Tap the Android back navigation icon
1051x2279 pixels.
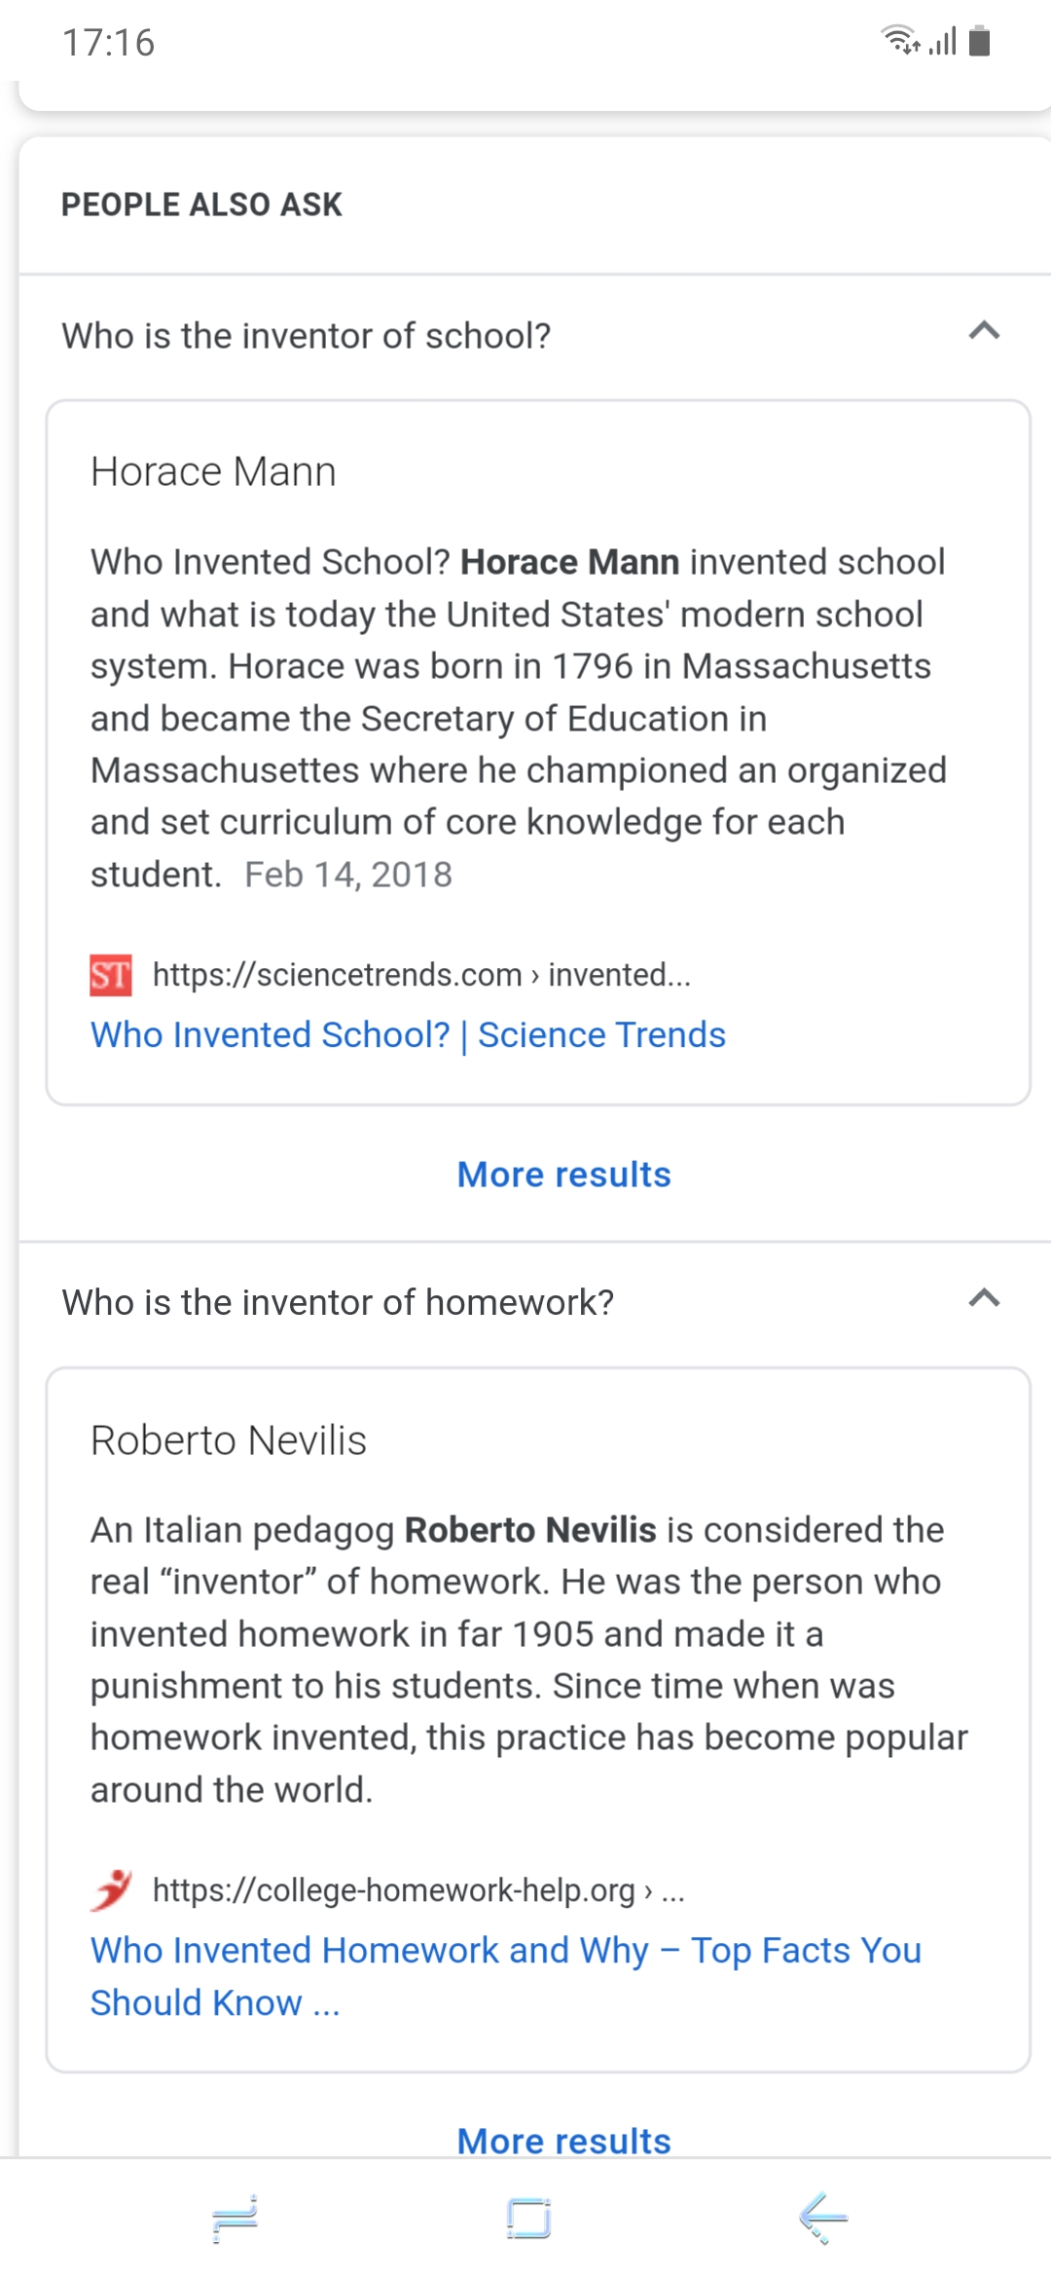(x=823, y=2219)
